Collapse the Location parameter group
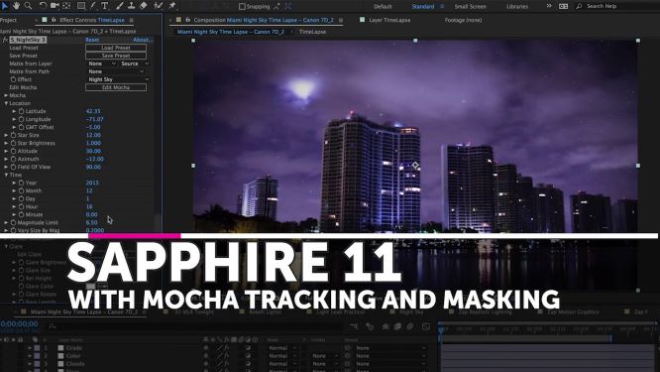 (x=6, y=103)
